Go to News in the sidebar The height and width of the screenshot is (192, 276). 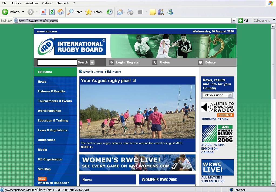55,82
